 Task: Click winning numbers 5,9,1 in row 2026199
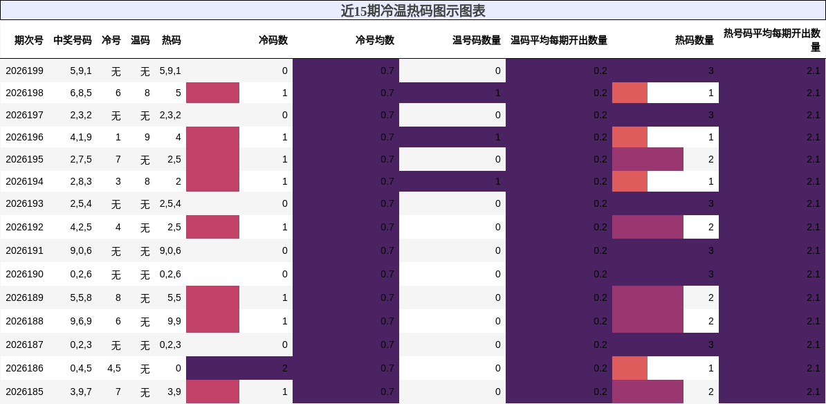[81, 71]
